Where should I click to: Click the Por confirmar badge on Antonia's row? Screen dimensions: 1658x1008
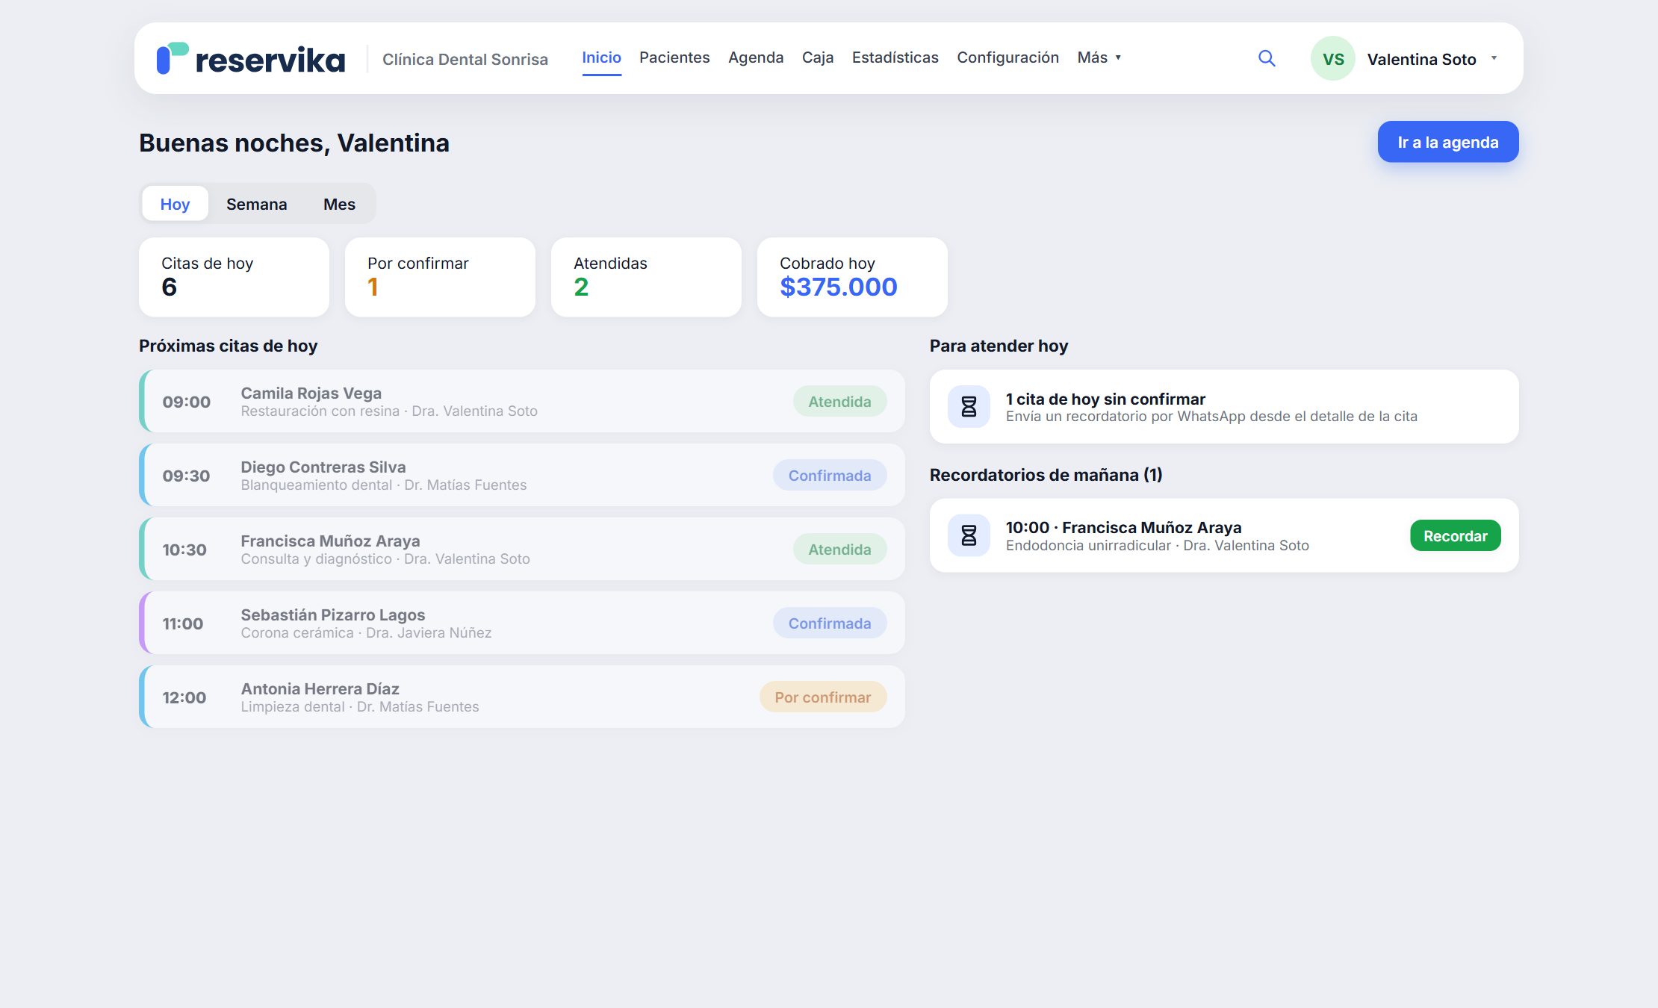pos(823,697)
